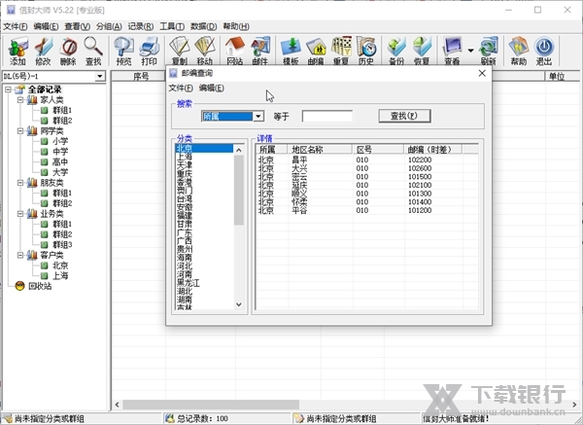
Task: Click the 邮编（时差） column header
Action: (432, 150)
